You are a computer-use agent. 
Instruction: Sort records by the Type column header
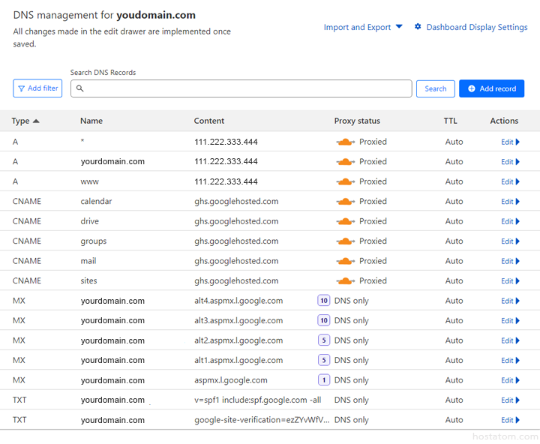pyautogui.click(x=25, y=121)
